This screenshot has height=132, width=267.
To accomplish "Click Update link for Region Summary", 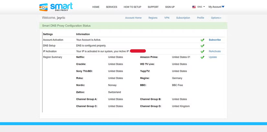I will [213, 57].
